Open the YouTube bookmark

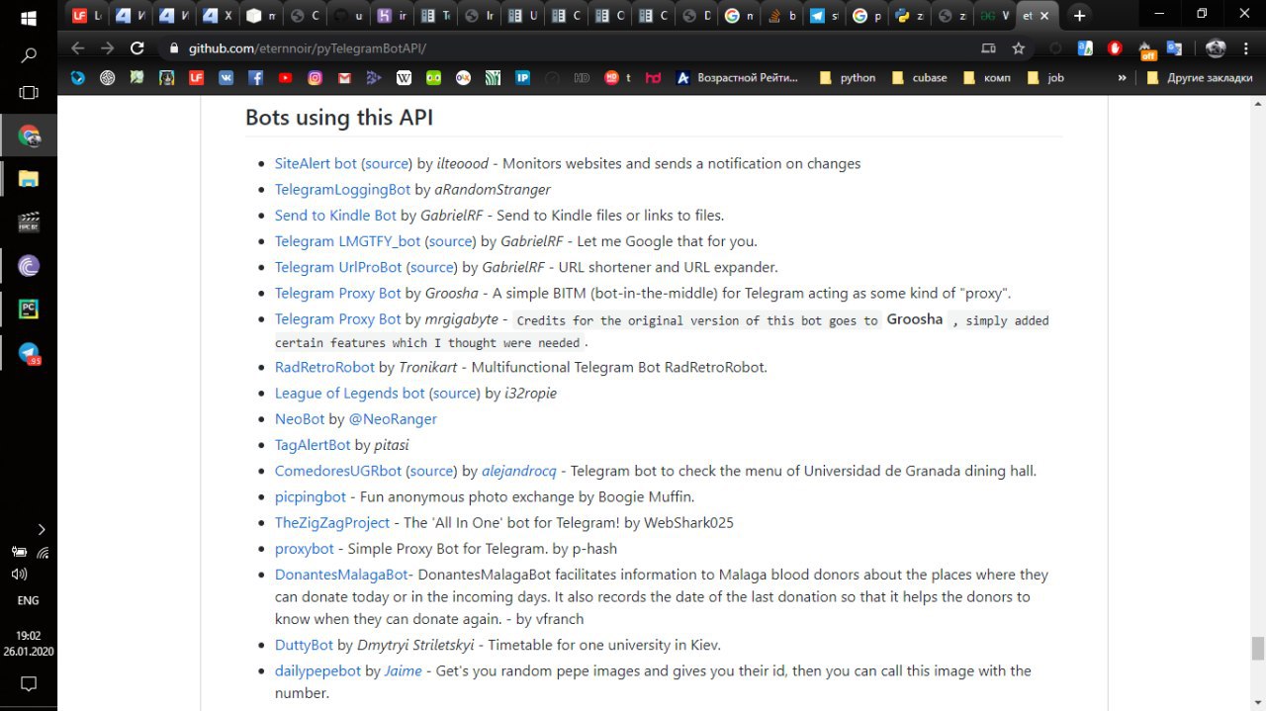pos(285,77)
